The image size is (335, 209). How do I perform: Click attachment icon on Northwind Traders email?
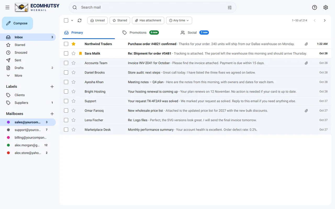306,44
